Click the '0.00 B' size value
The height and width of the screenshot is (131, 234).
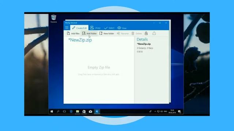pos(140,52)
